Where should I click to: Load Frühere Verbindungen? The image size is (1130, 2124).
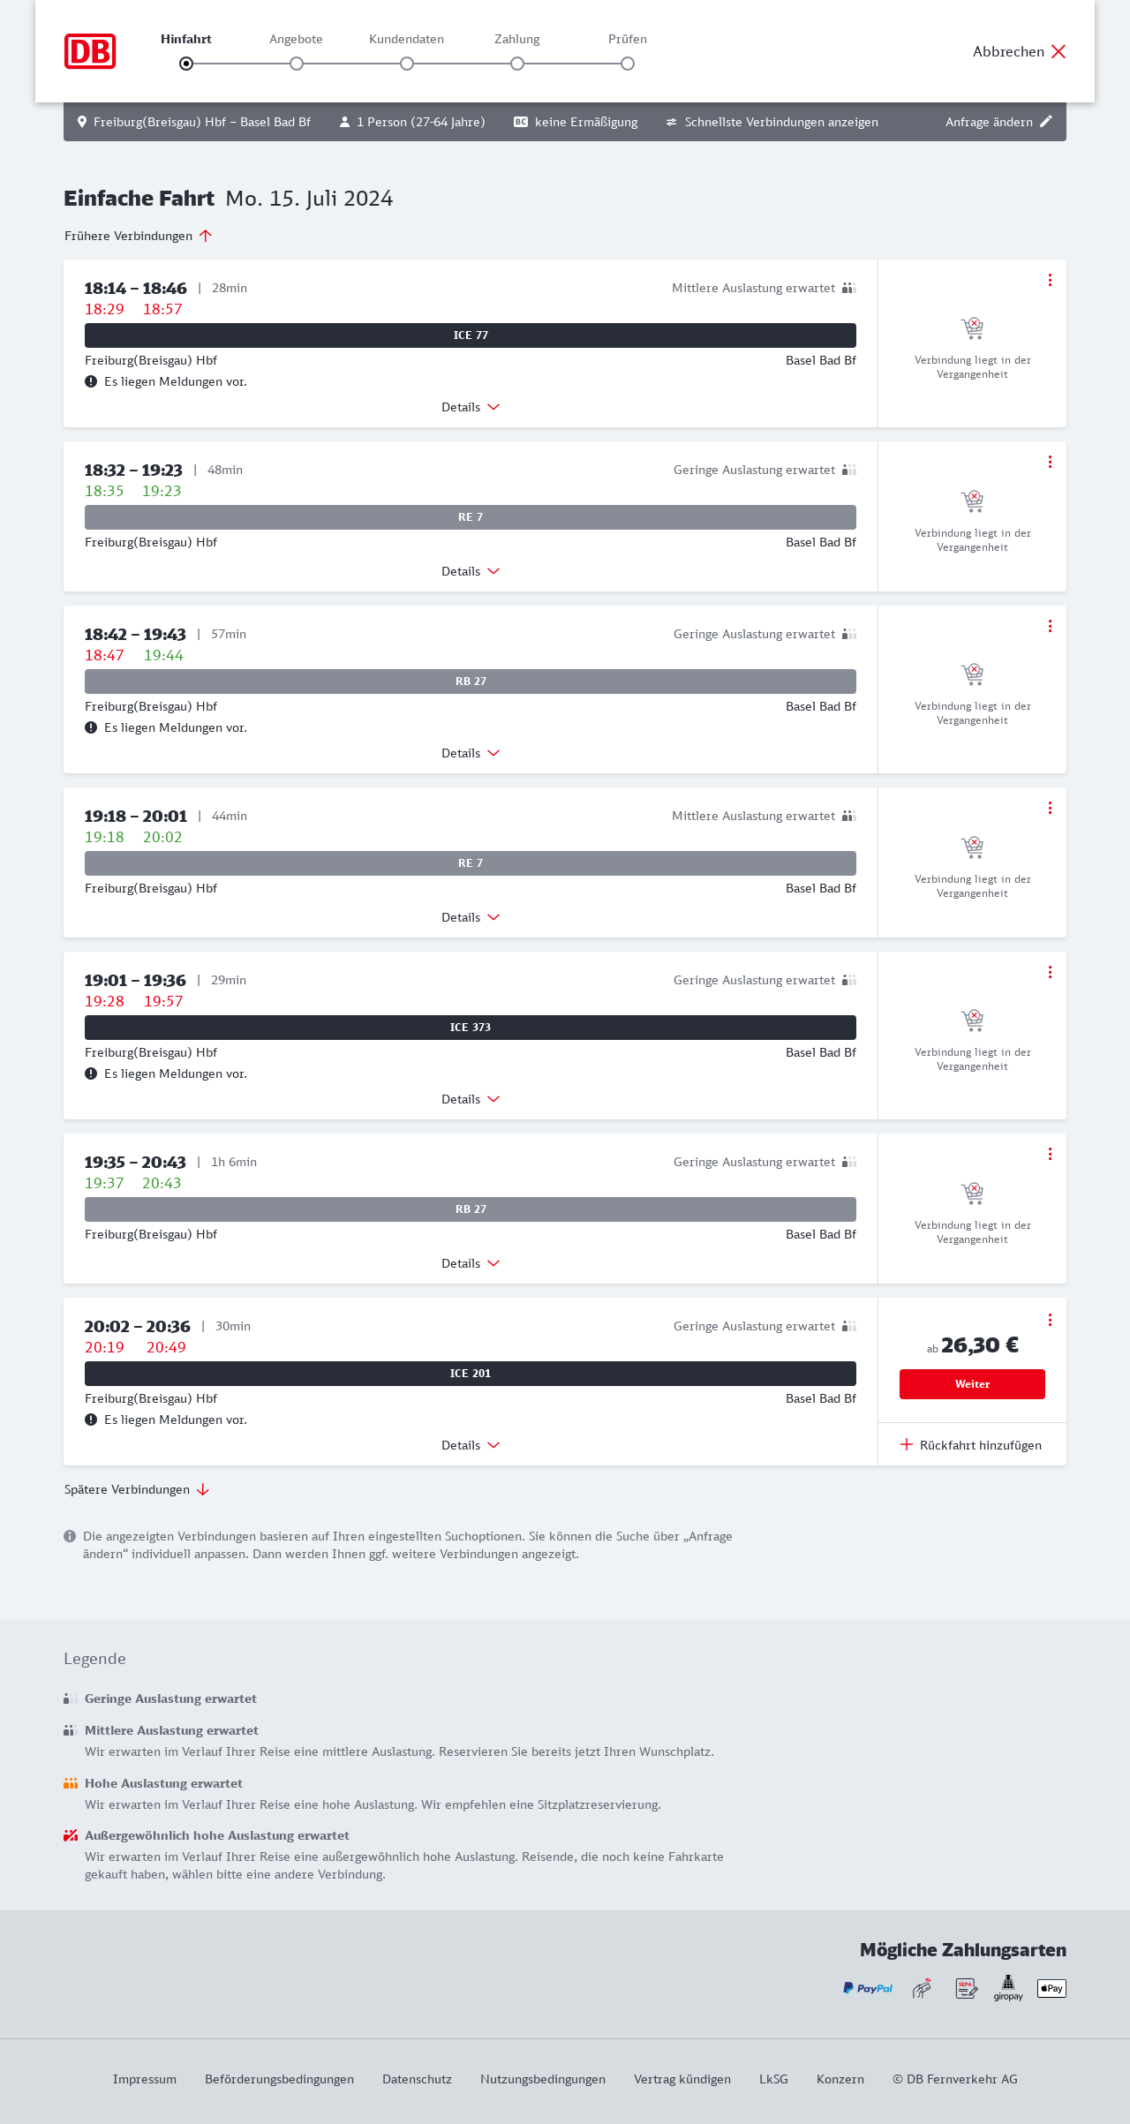pyautogui.click(x=139, y=236)
